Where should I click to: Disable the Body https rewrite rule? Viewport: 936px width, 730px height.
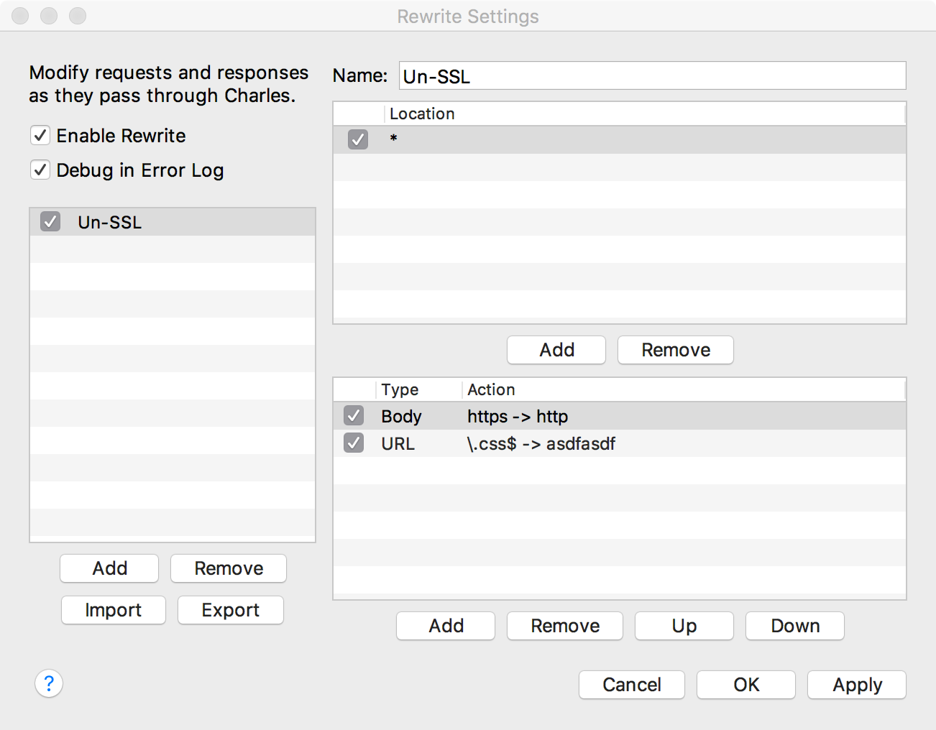pyautogui.click(x=353, y=416)
